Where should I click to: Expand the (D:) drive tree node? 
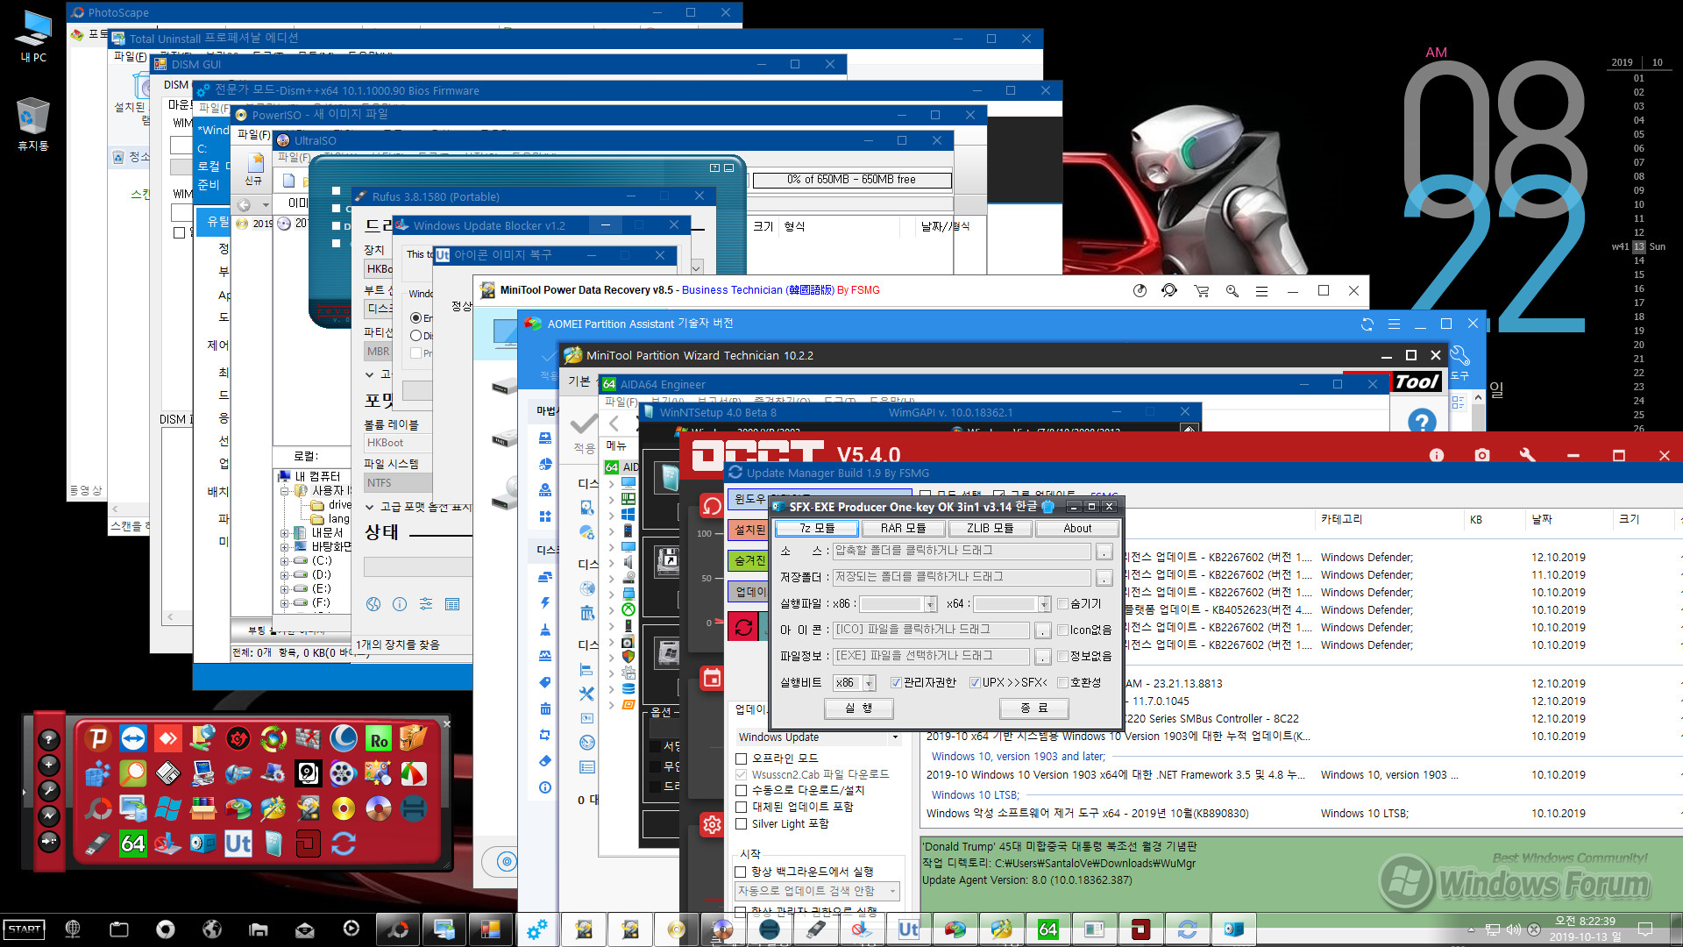(284, 575)
